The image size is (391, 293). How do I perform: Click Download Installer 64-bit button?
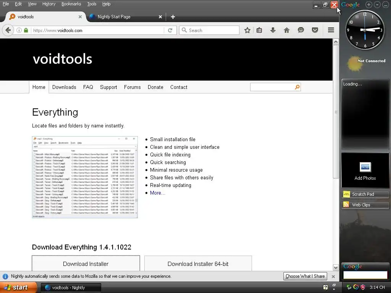click(198, 264)
